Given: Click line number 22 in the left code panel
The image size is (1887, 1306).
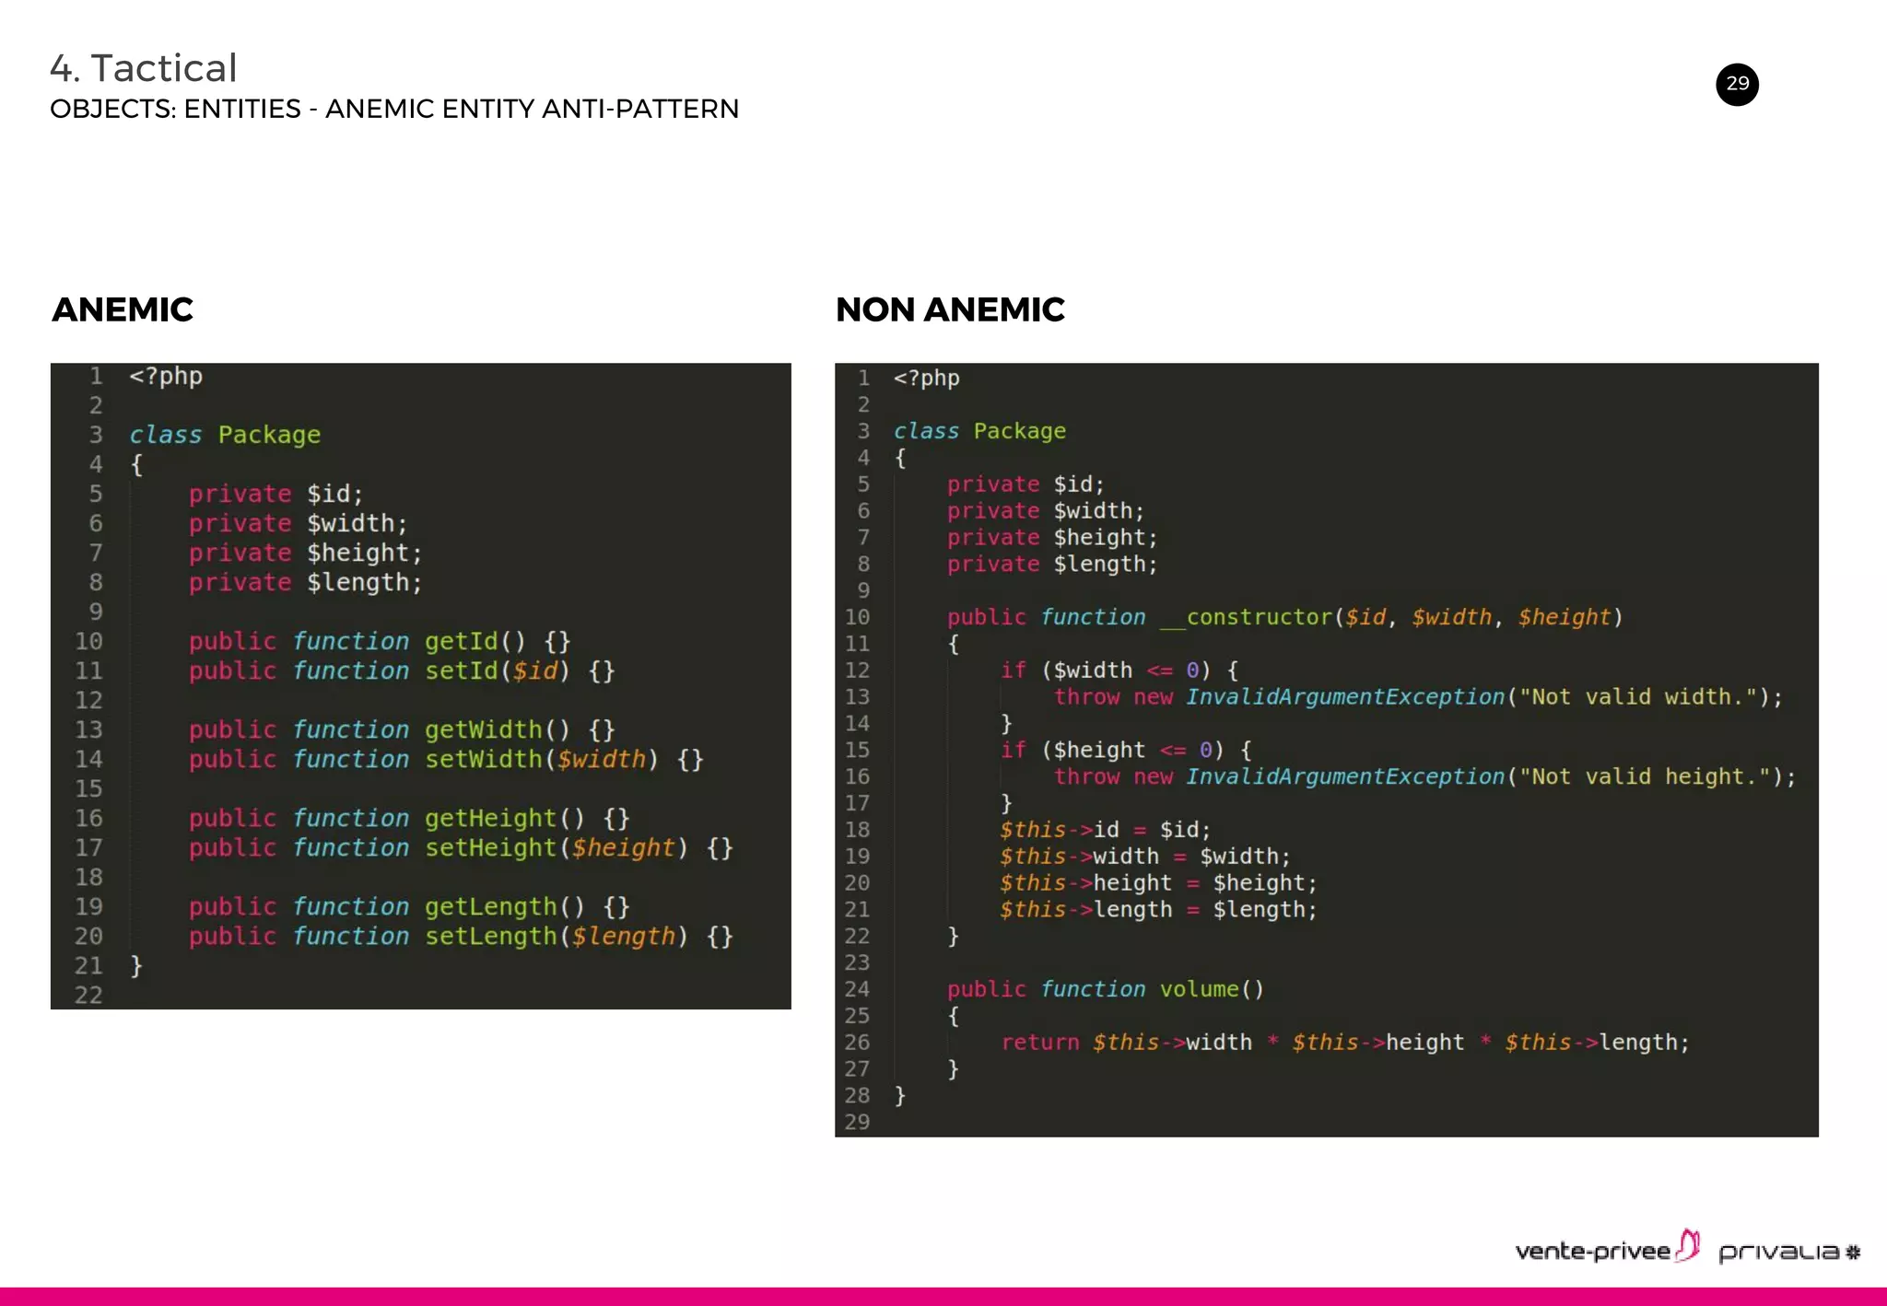Looking at the screenshot, I should tap(88, 995).
